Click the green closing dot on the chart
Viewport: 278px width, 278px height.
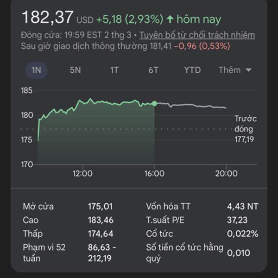154,103
